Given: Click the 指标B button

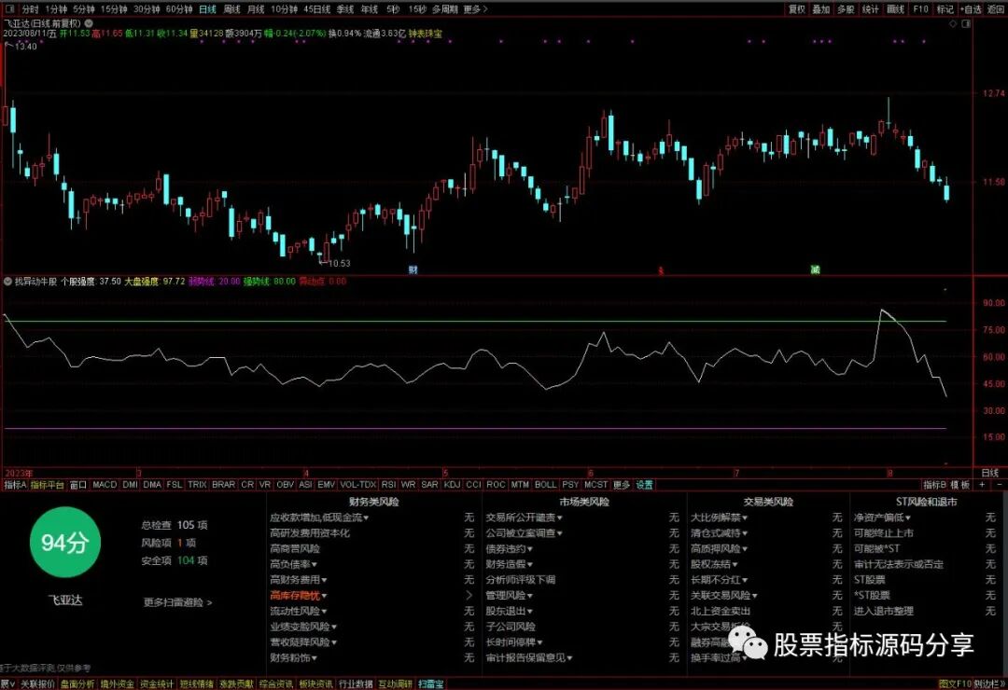Looking at the screenshot, I should click(934, 485).
